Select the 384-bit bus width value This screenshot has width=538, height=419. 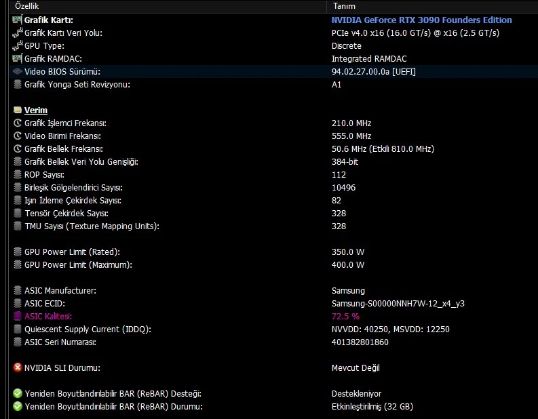pos(345,162)
